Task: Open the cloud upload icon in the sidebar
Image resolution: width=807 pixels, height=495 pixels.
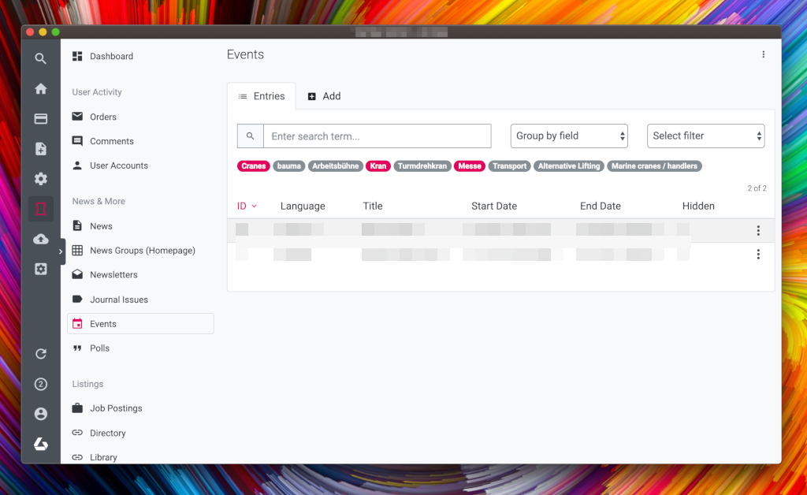Action: [41, 239]
